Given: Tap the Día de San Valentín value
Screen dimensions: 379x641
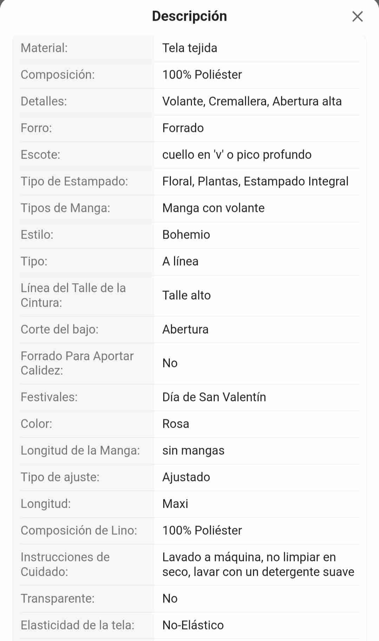Looking at the screenshot, I should 214,397.
